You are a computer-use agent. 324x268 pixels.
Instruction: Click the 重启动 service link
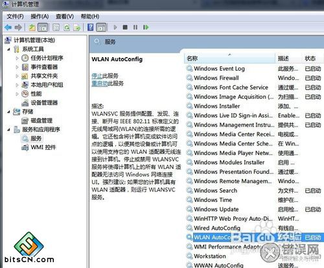tap(99, 84)
